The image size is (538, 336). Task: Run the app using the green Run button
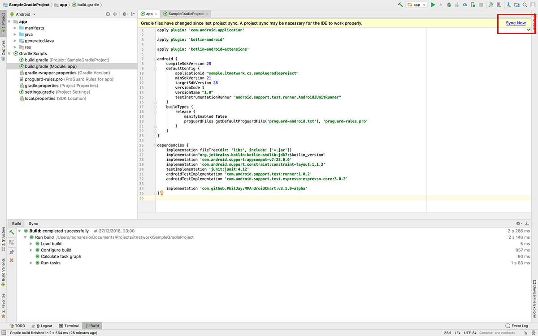433,4
